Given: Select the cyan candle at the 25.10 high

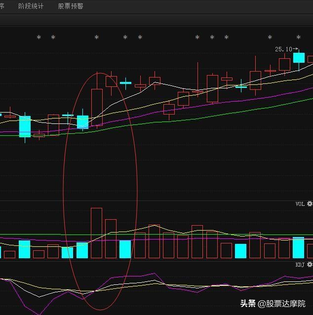Looking at the screenshot, I should pos(299,58).
